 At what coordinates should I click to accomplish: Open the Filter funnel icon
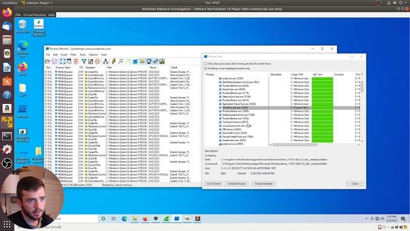click(x=84, y=62)
